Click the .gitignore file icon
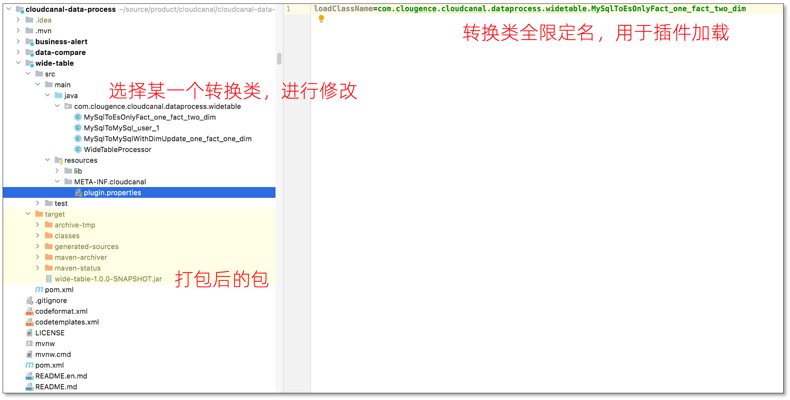The width and height of the screenshot is (790, 400). point(29,301)
